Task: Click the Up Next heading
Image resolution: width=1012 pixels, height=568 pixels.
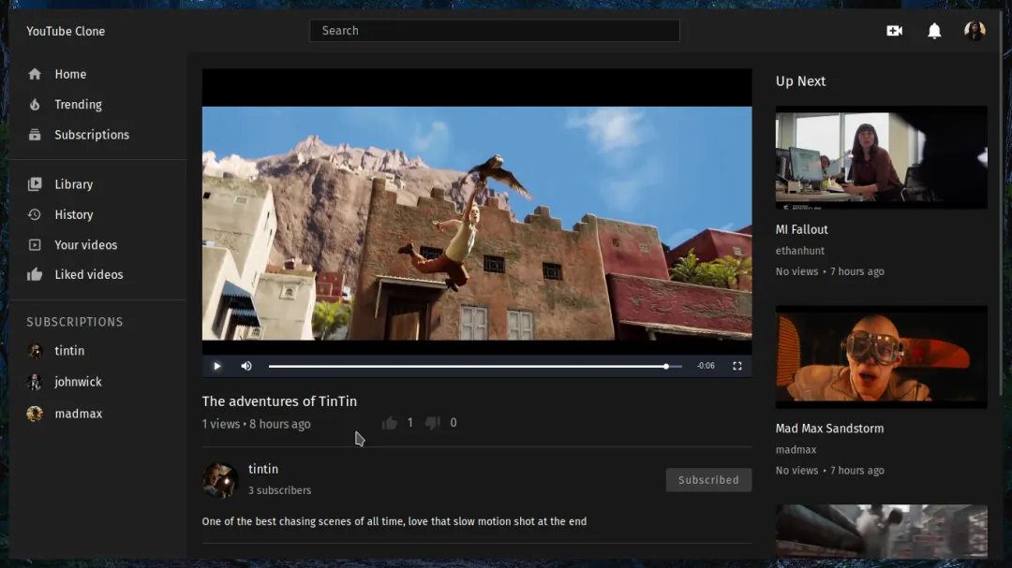Action: (800, 81)
